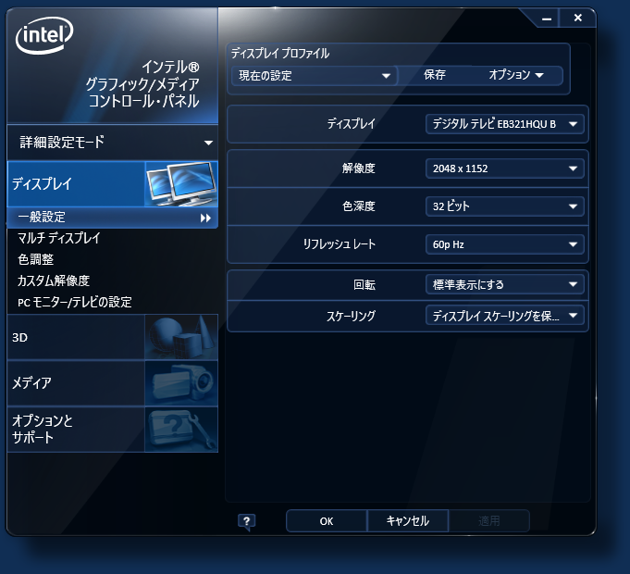This screenshot has height=574, width=630.
Task: Open the 色調整 color adjustment page
Action: pos(36,259)
